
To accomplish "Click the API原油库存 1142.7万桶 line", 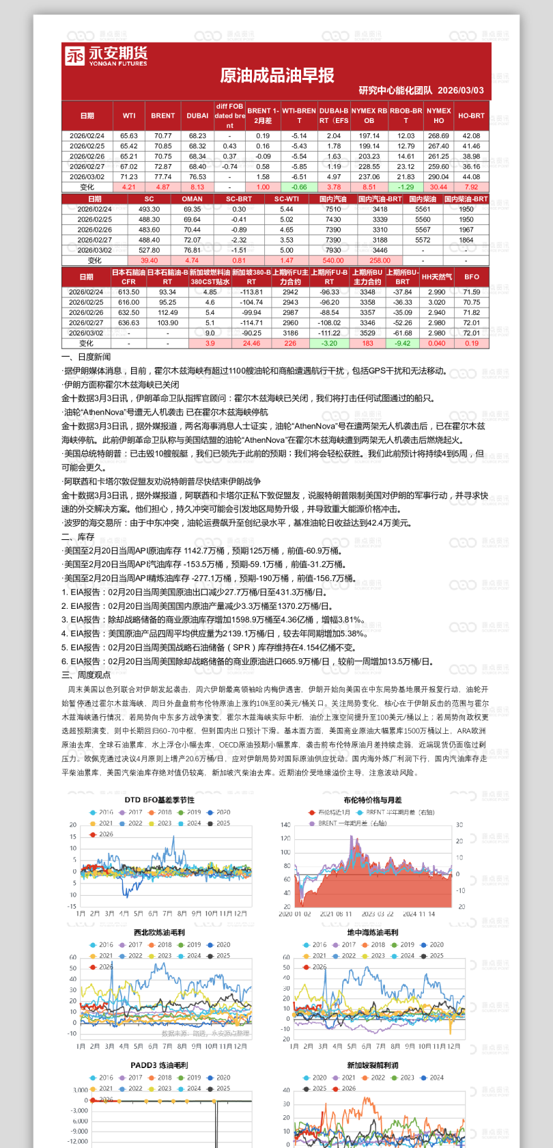I will tap(202, 551).
